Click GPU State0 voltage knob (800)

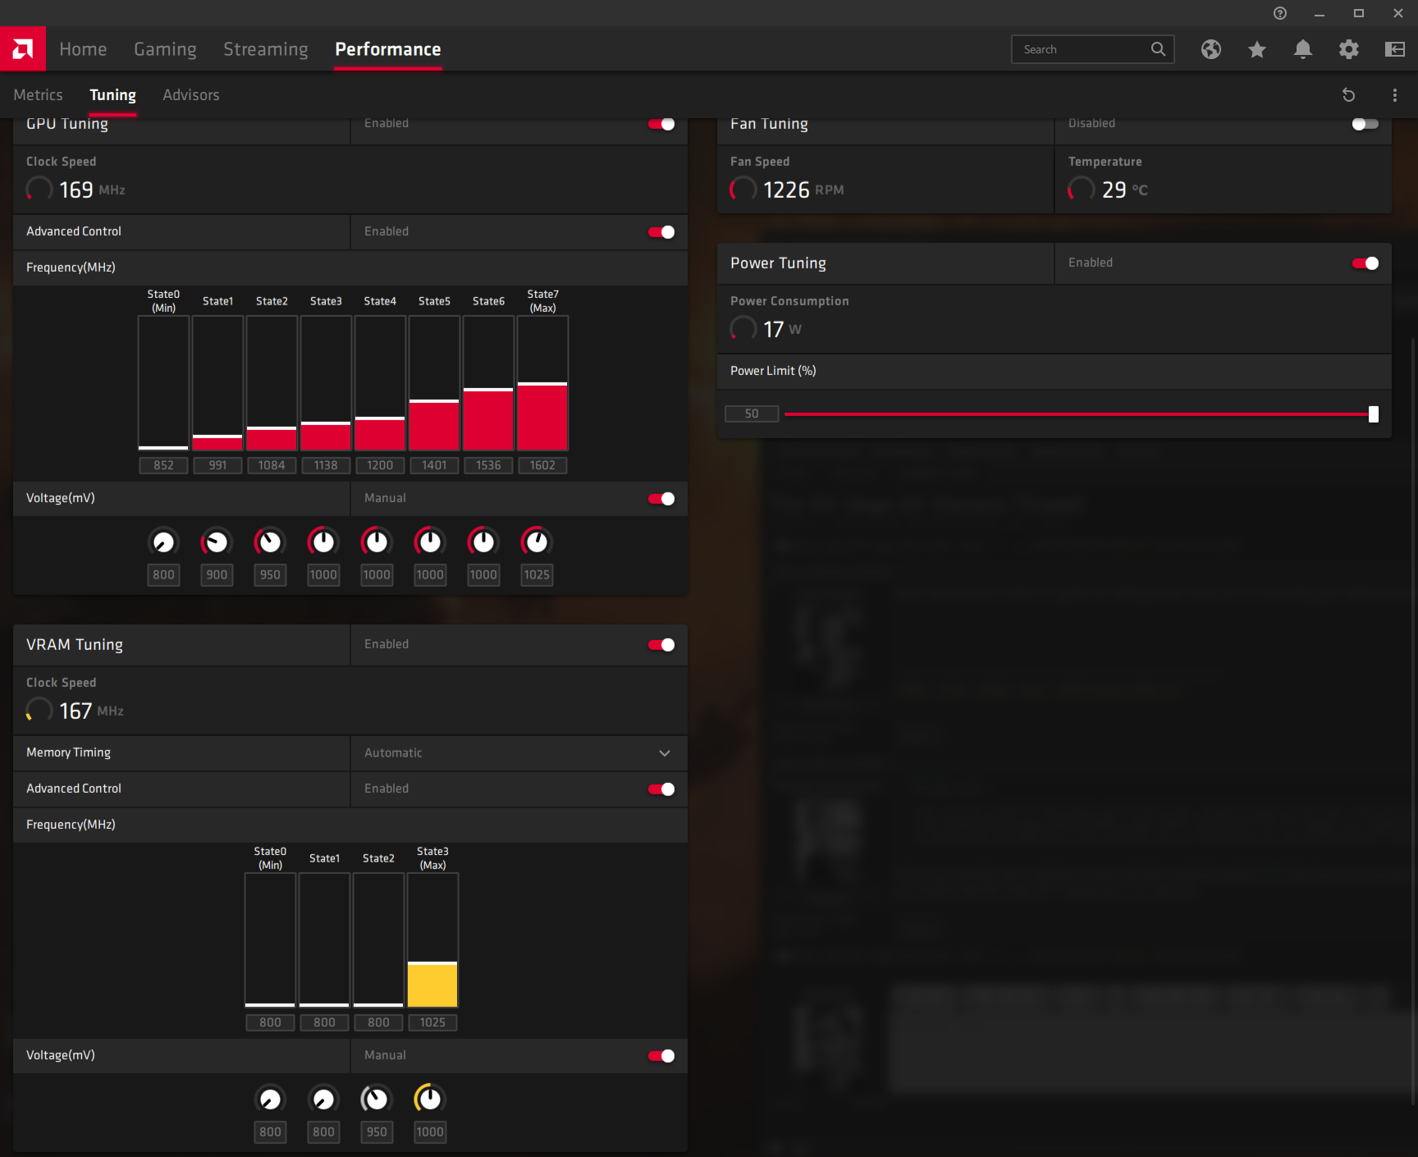coord(163,542)
